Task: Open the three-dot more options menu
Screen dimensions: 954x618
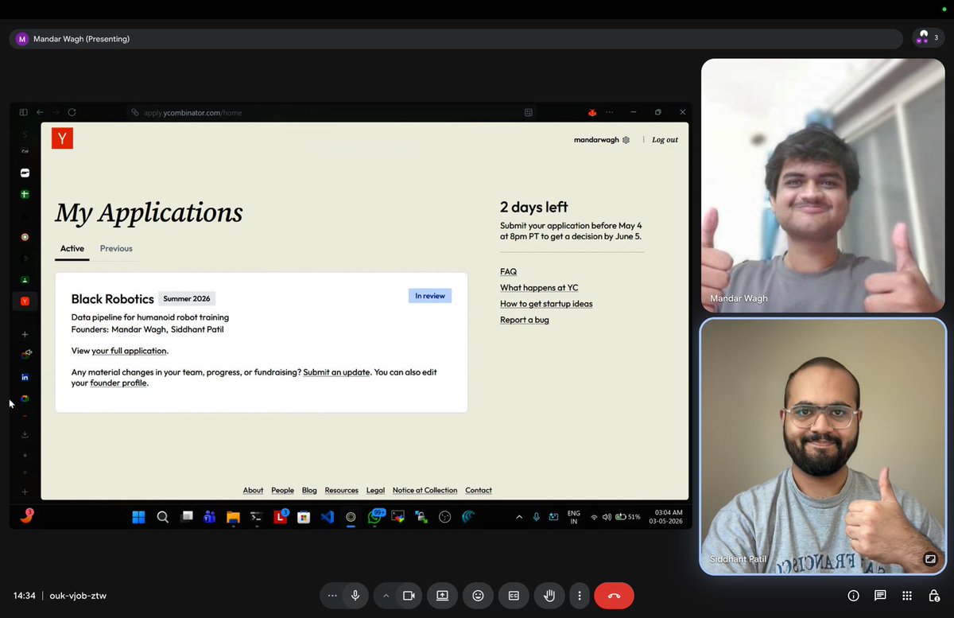Action: pyautogui.click(x=580, y=595)
